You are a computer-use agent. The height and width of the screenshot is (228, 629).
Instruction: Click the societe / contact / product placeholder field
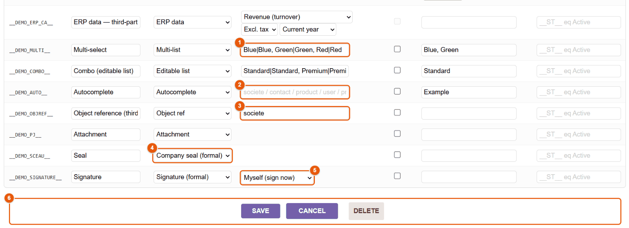tap(295, 92)
